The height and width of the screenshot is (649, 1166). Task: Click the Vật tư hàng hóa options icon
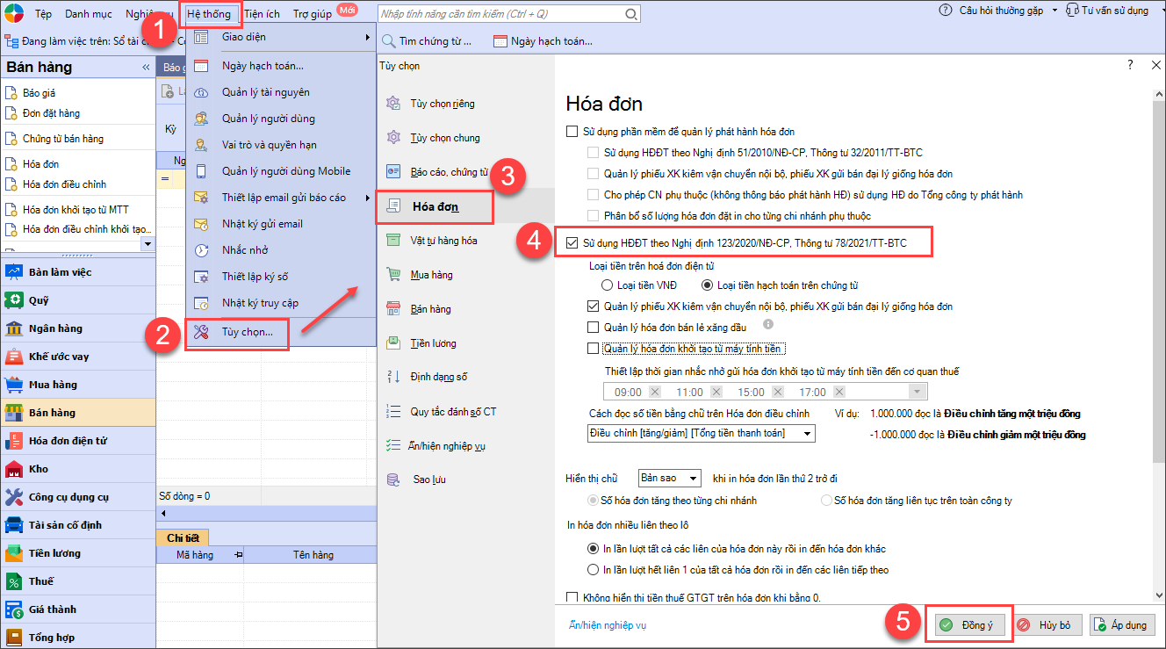click(393, 241)
